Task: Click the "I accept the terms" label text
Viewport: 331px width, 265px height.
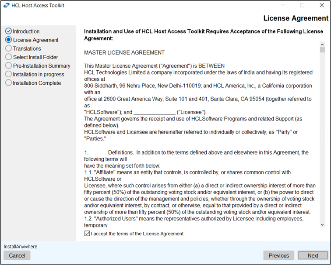Action: coord(137,234)
